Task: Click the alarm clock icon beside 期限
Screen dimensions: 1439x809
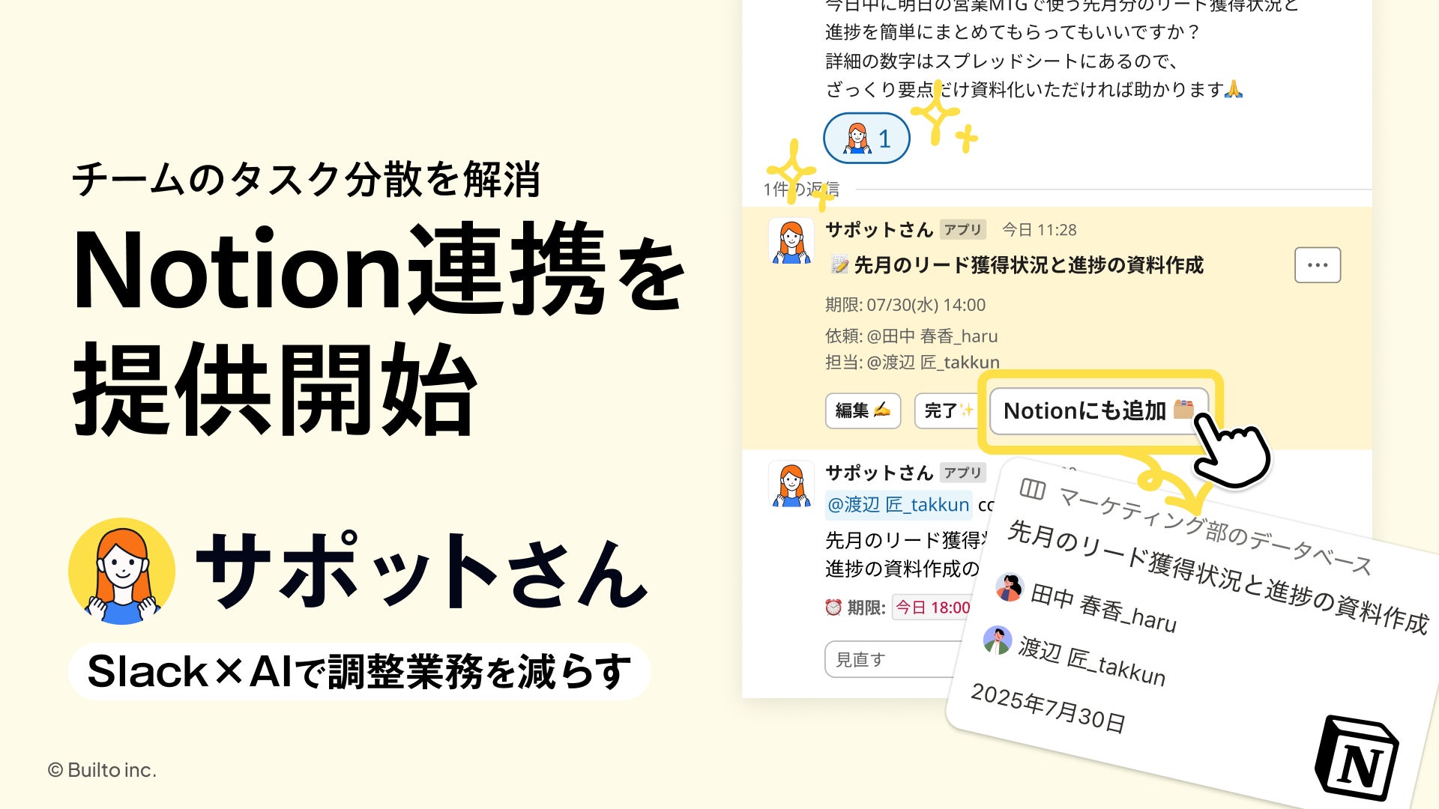Action: [x=833, y=607]
